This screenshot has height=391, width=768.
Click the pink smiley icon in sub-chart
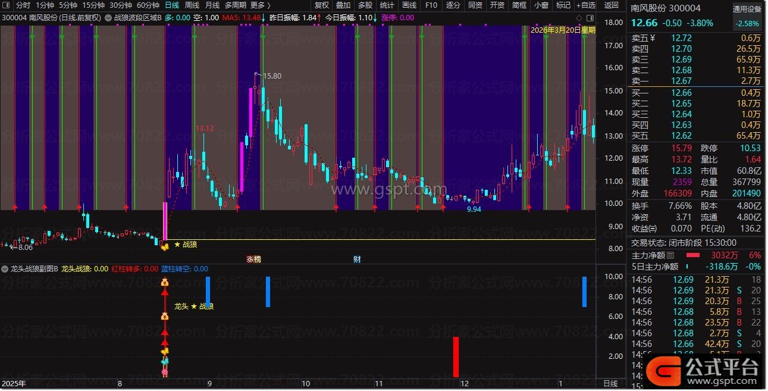pos(165,372)
